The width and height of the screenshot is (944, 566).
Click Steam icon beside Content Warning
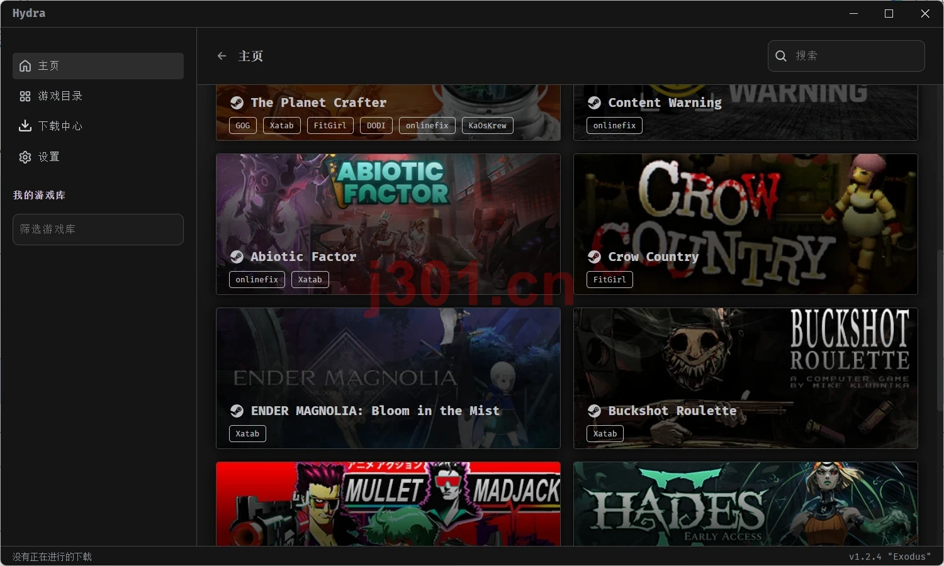(x=594, y=103)
